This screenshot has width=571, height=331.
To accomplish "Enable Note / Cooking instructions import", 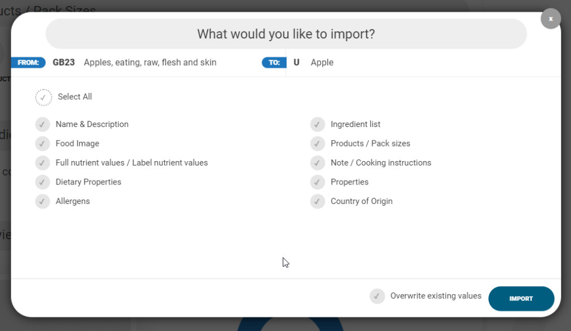I will (318, 163).
